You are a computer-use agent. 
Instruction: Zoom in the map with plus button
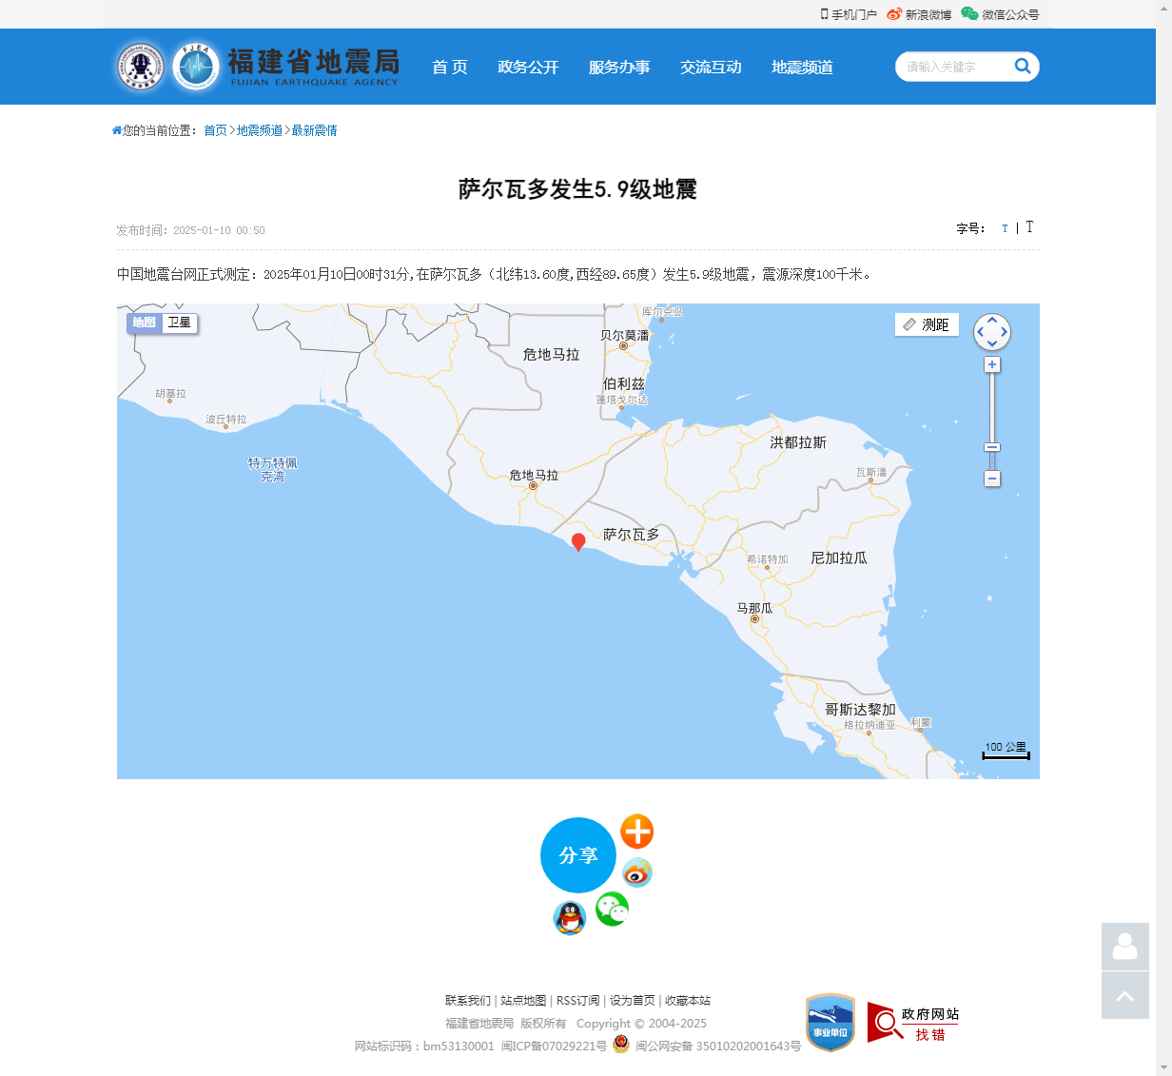(992, 365)
